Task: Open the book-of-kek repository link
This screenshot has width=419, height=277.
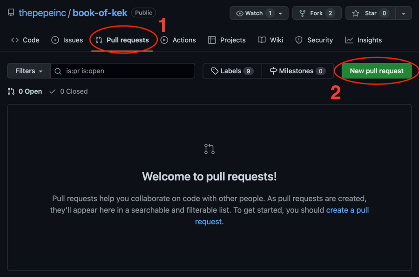Action: tap(100, 13)
